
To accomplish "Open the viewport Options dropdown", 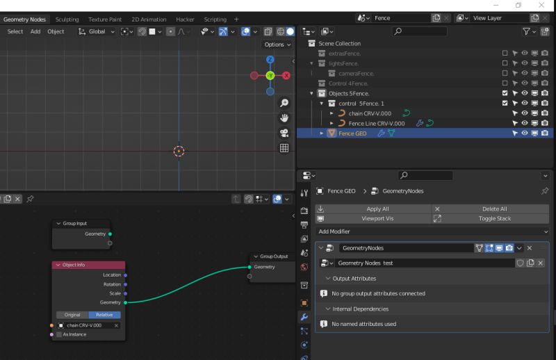I will click(x=277, y=44).
